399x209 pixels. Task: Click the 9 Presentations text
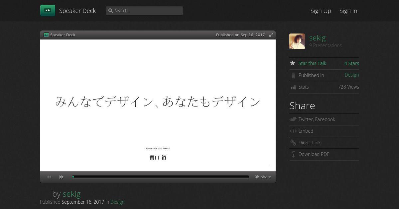(x=326, y=45)
